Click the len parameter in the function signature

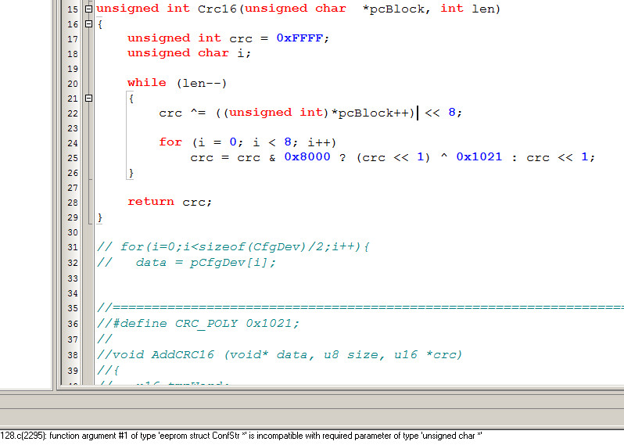tap(482, 9)
